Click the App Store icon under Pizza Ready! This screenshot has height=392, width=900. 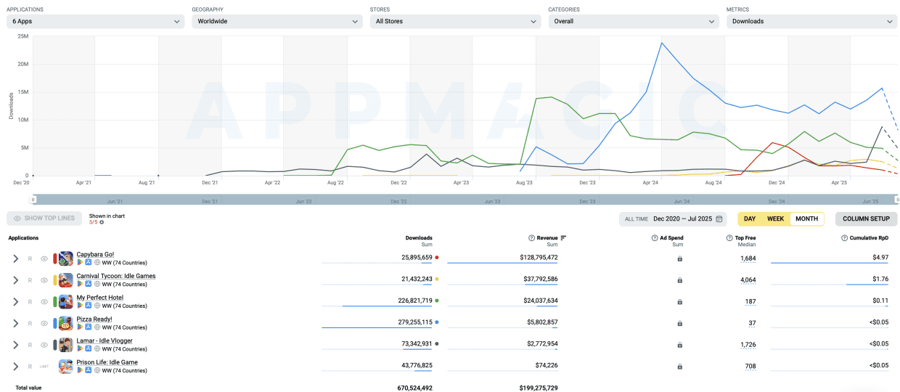click(89, 327)
